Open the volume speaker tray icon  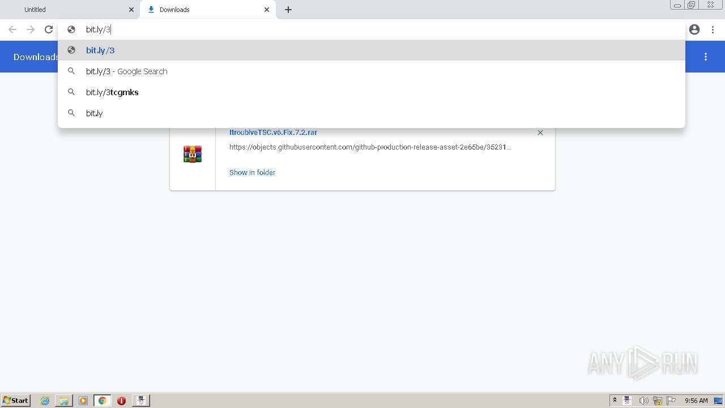click(643, 401)
